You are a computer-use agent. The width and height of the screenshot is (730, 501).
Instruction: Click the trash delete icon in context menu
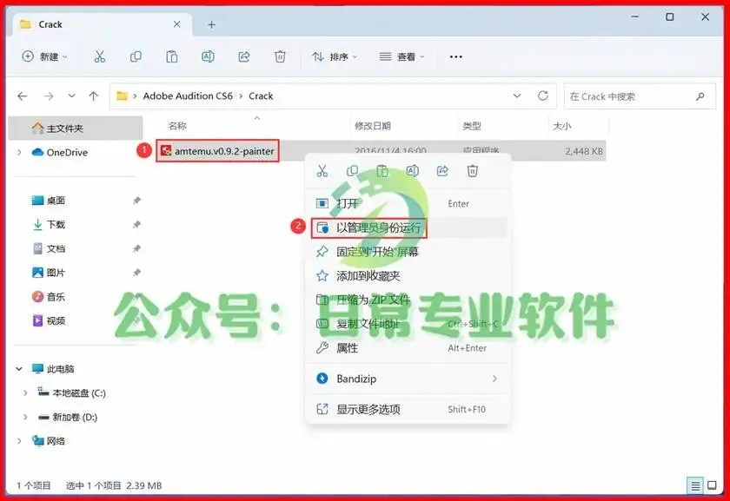473,171
